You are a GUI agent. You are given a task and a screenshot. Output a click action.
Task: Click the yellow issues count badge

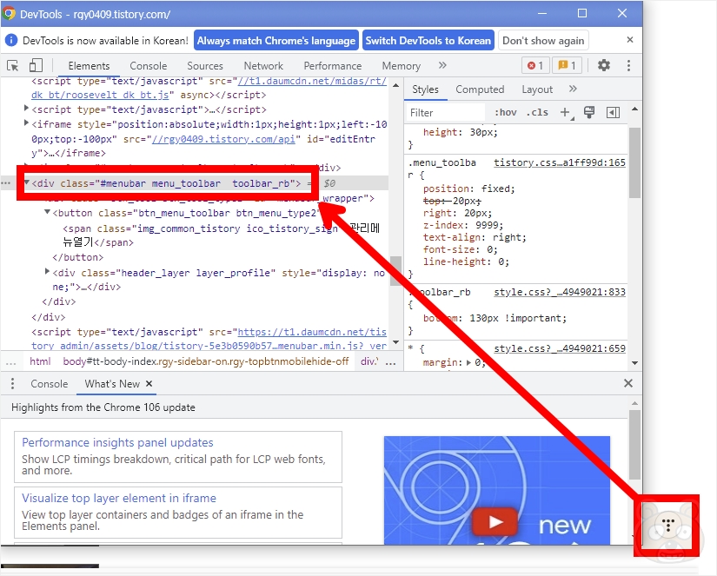tap(567, 65)
